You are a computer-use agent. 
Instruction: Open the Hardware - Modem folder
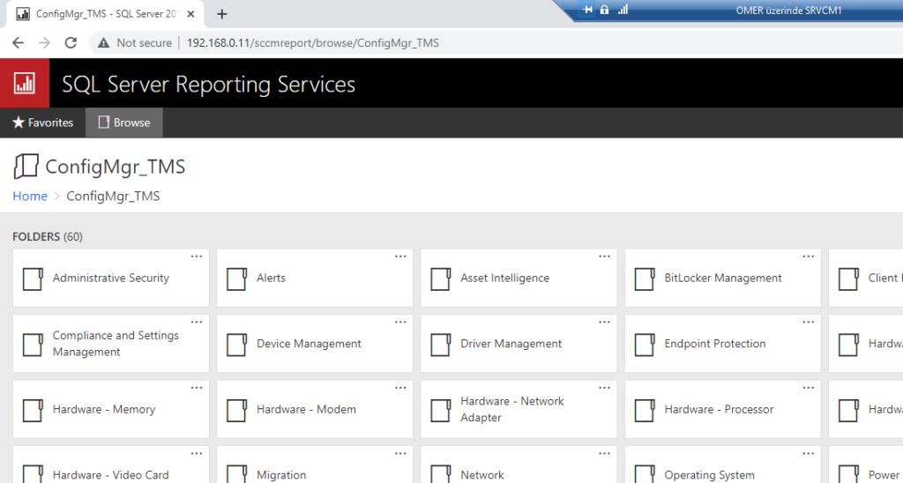tap(315, 409)
